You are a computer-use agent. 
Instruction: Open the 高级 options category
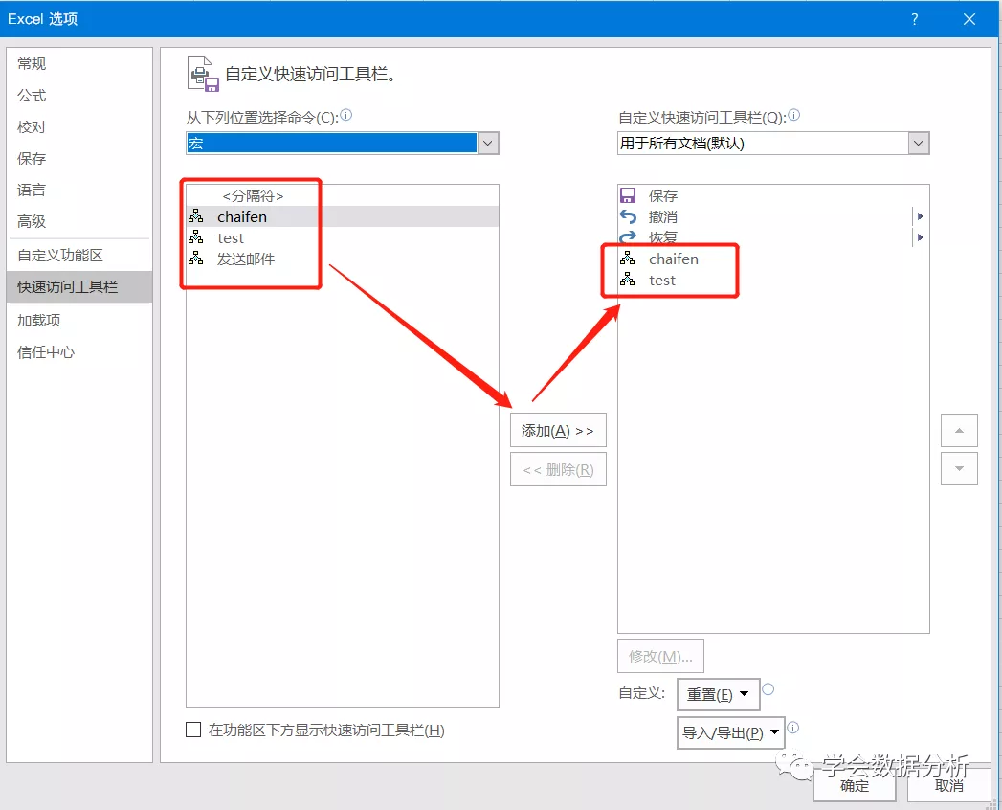79,221
